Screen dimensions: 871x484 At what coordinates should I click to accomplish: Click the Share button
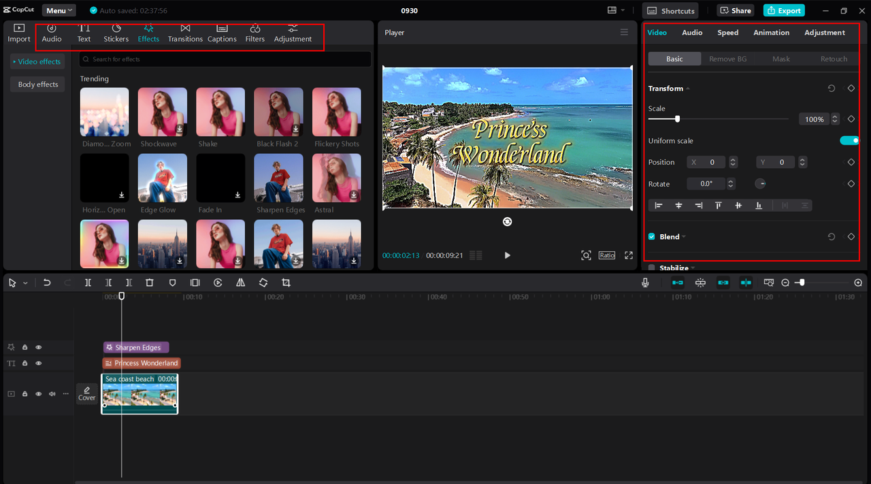734,10
